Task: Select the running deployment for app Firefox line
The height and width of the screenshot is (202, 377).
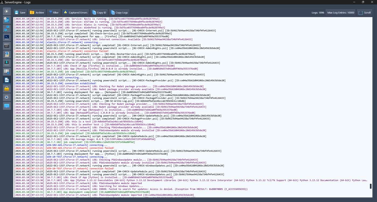Action: tap(92, 36)
